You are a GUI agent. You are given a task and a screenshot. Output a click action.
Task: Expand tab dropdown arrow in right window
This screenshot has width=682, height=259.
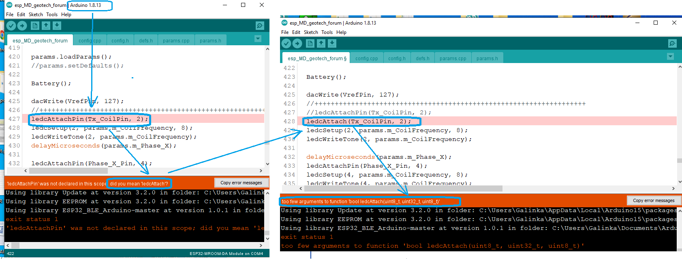(670, 57)
